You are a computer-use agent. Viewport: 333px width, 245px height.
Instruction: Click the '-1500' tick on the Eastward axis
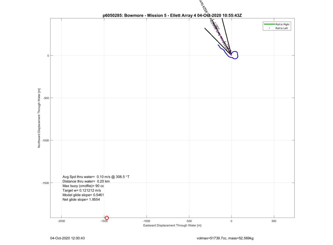tap(104, 222)
